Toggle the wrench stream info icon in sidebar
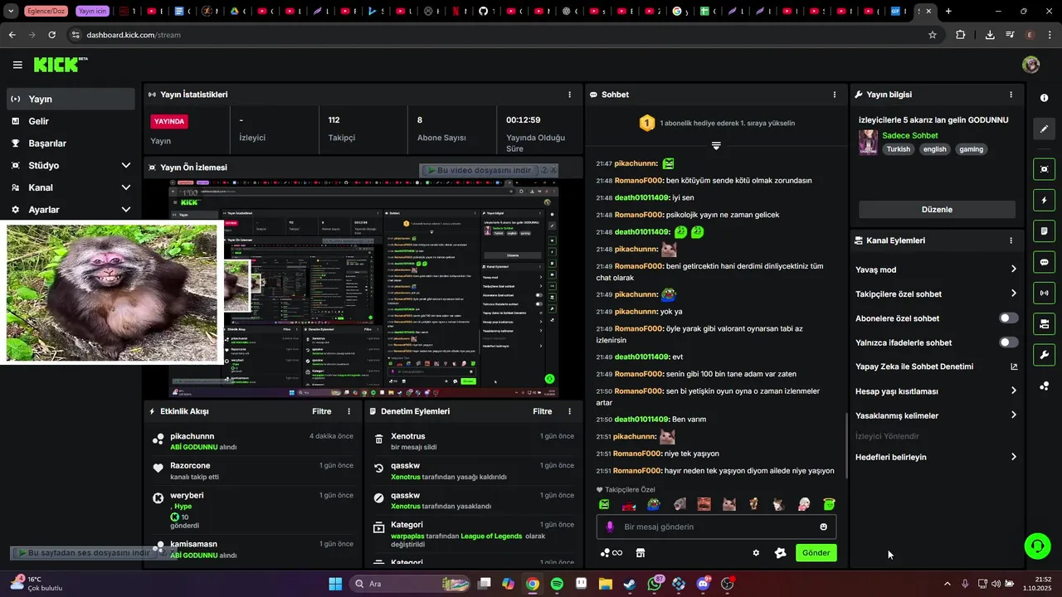Screen dimensions: 1062x597 1044,355
